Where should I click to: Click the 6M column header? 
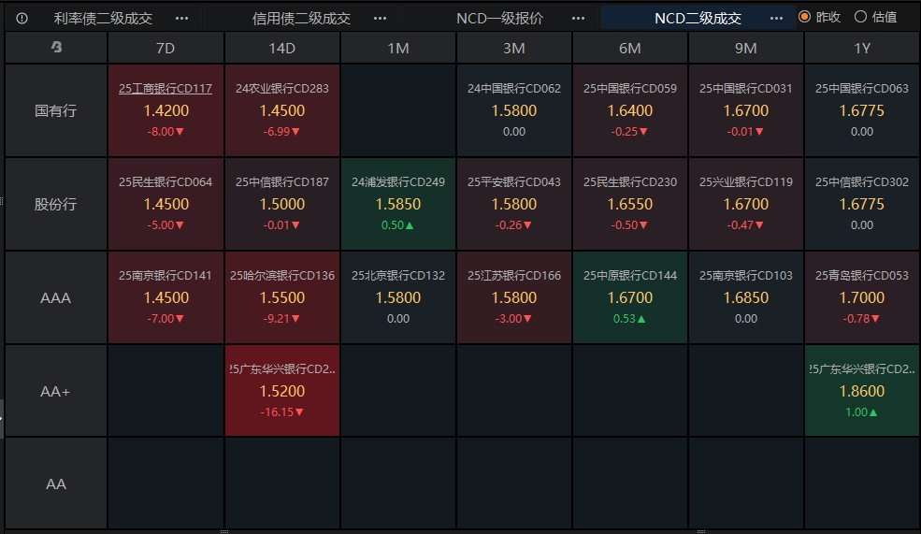point(629,48)
